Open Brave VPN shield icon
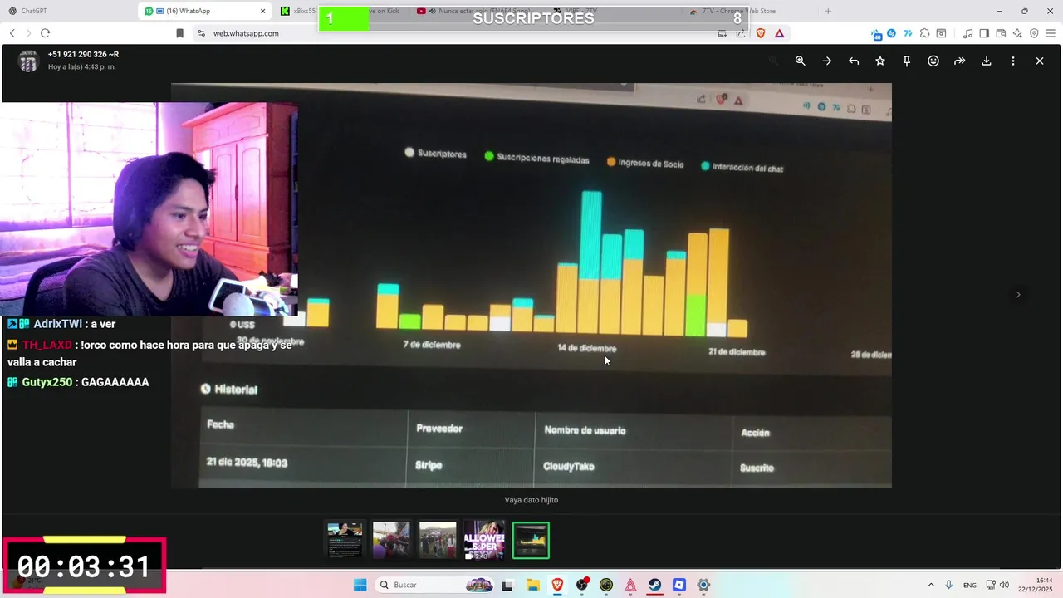This screenshot has width=1063, height=598. click(1034, 33)
